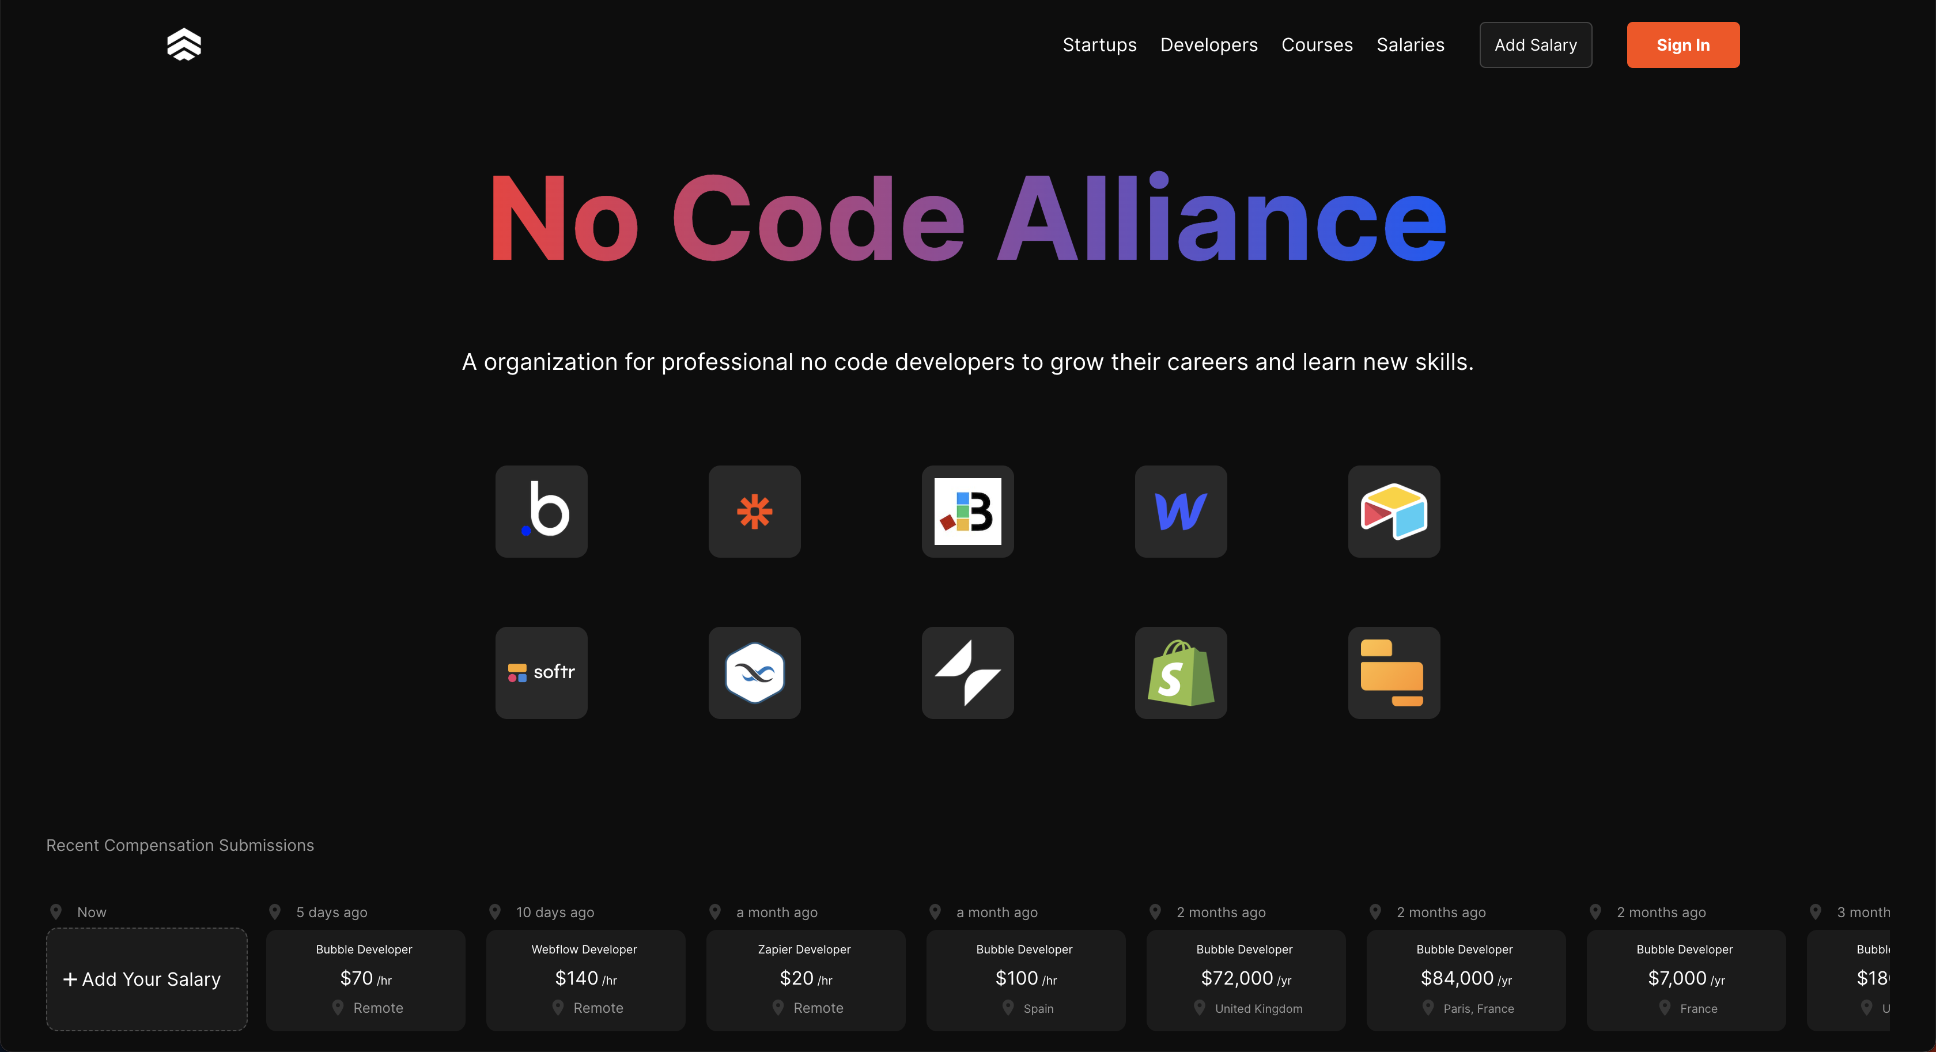Go to the Salaries page
The height and width of the screenshot is (1052, 1936).
click(x=1411, y=44)
